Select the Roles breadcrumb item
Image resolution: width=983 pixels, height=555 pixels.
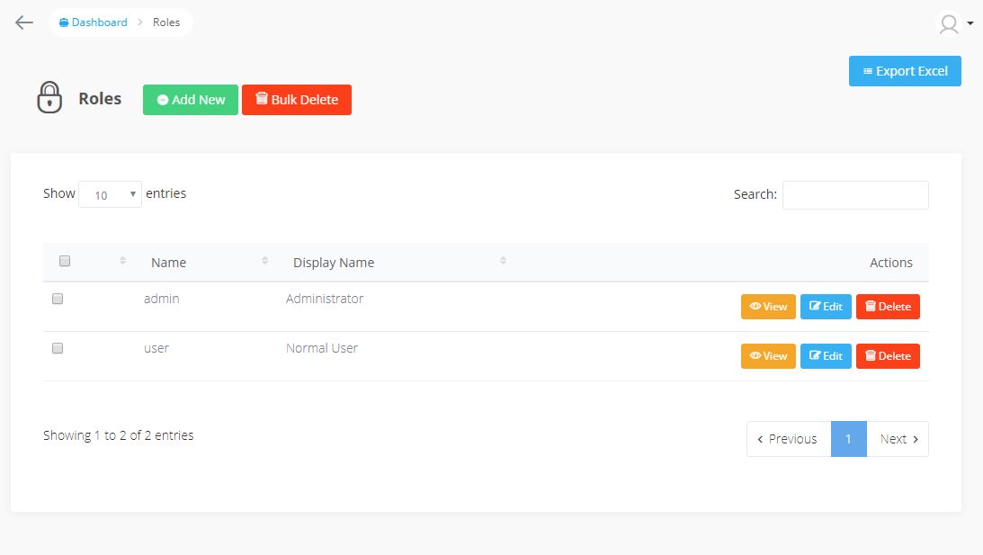click(166, 22)
